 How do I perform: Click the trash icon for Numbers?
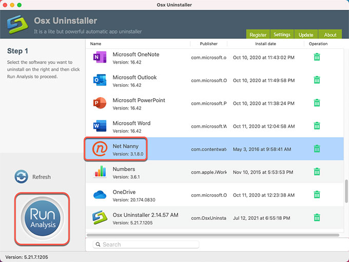(317, 172)
